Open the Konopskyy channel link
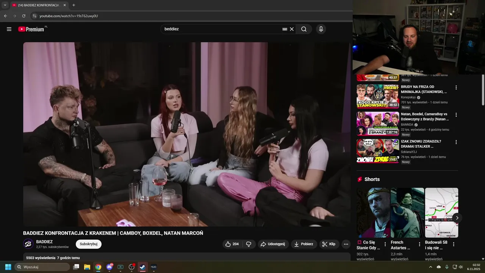485x273 pixels. 408,97
